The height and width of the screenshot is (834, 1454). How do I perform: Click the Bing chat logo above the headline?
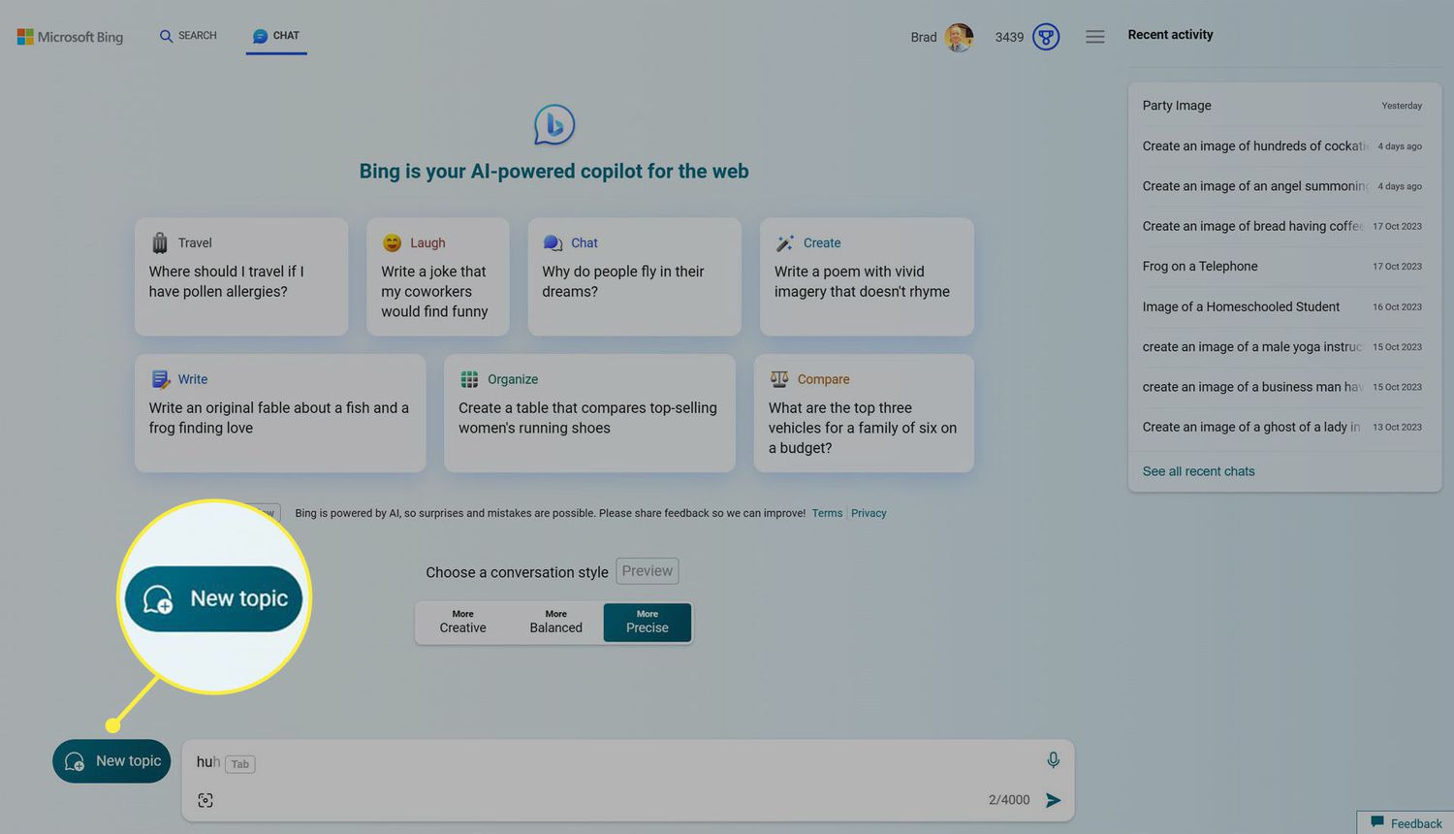coord(554,125)
